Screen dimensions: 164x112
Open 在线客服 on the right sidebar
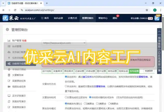click(159, 58)
